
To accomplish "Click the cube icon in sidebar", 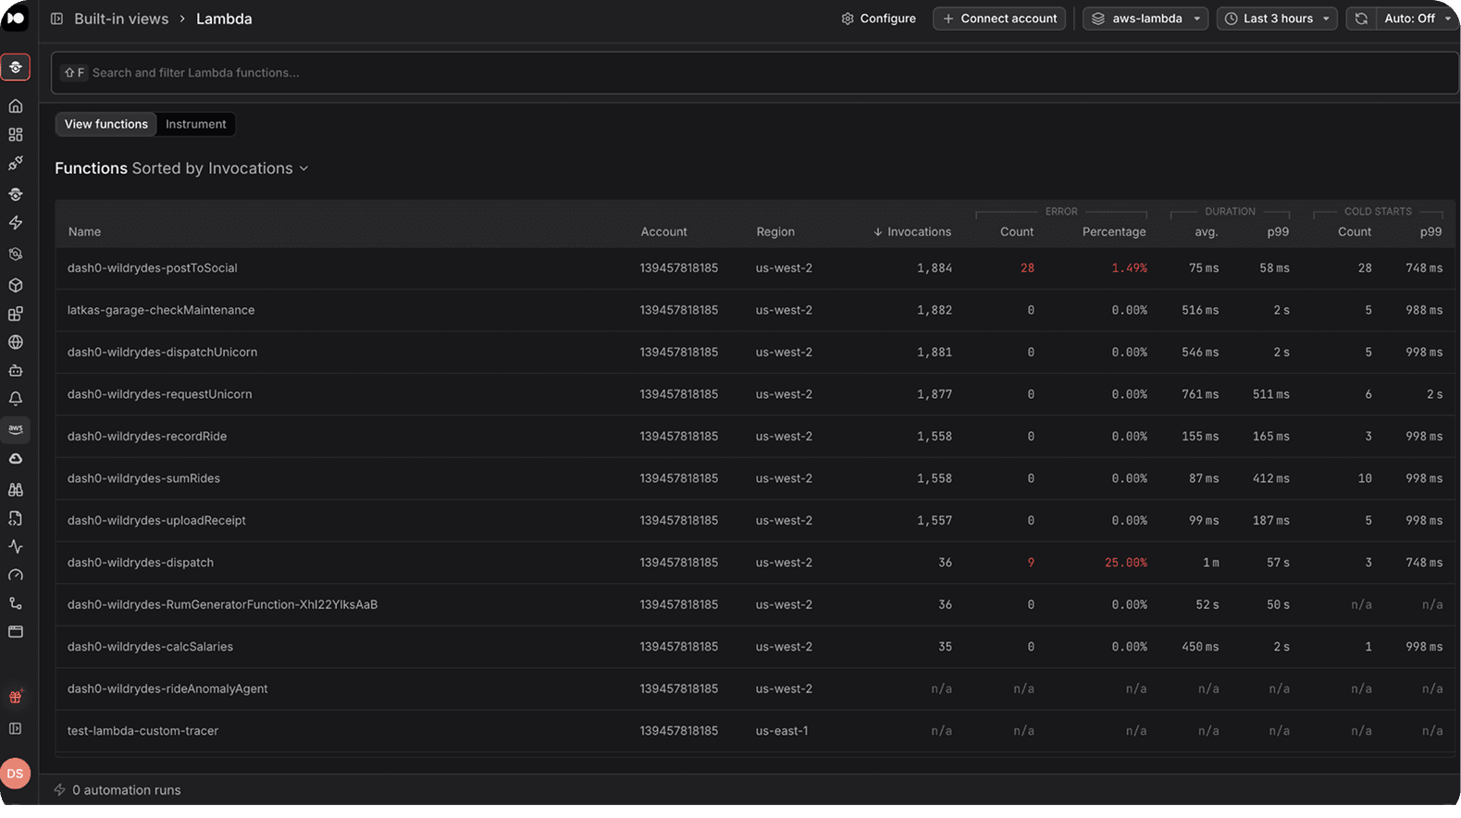I will 16,286.
